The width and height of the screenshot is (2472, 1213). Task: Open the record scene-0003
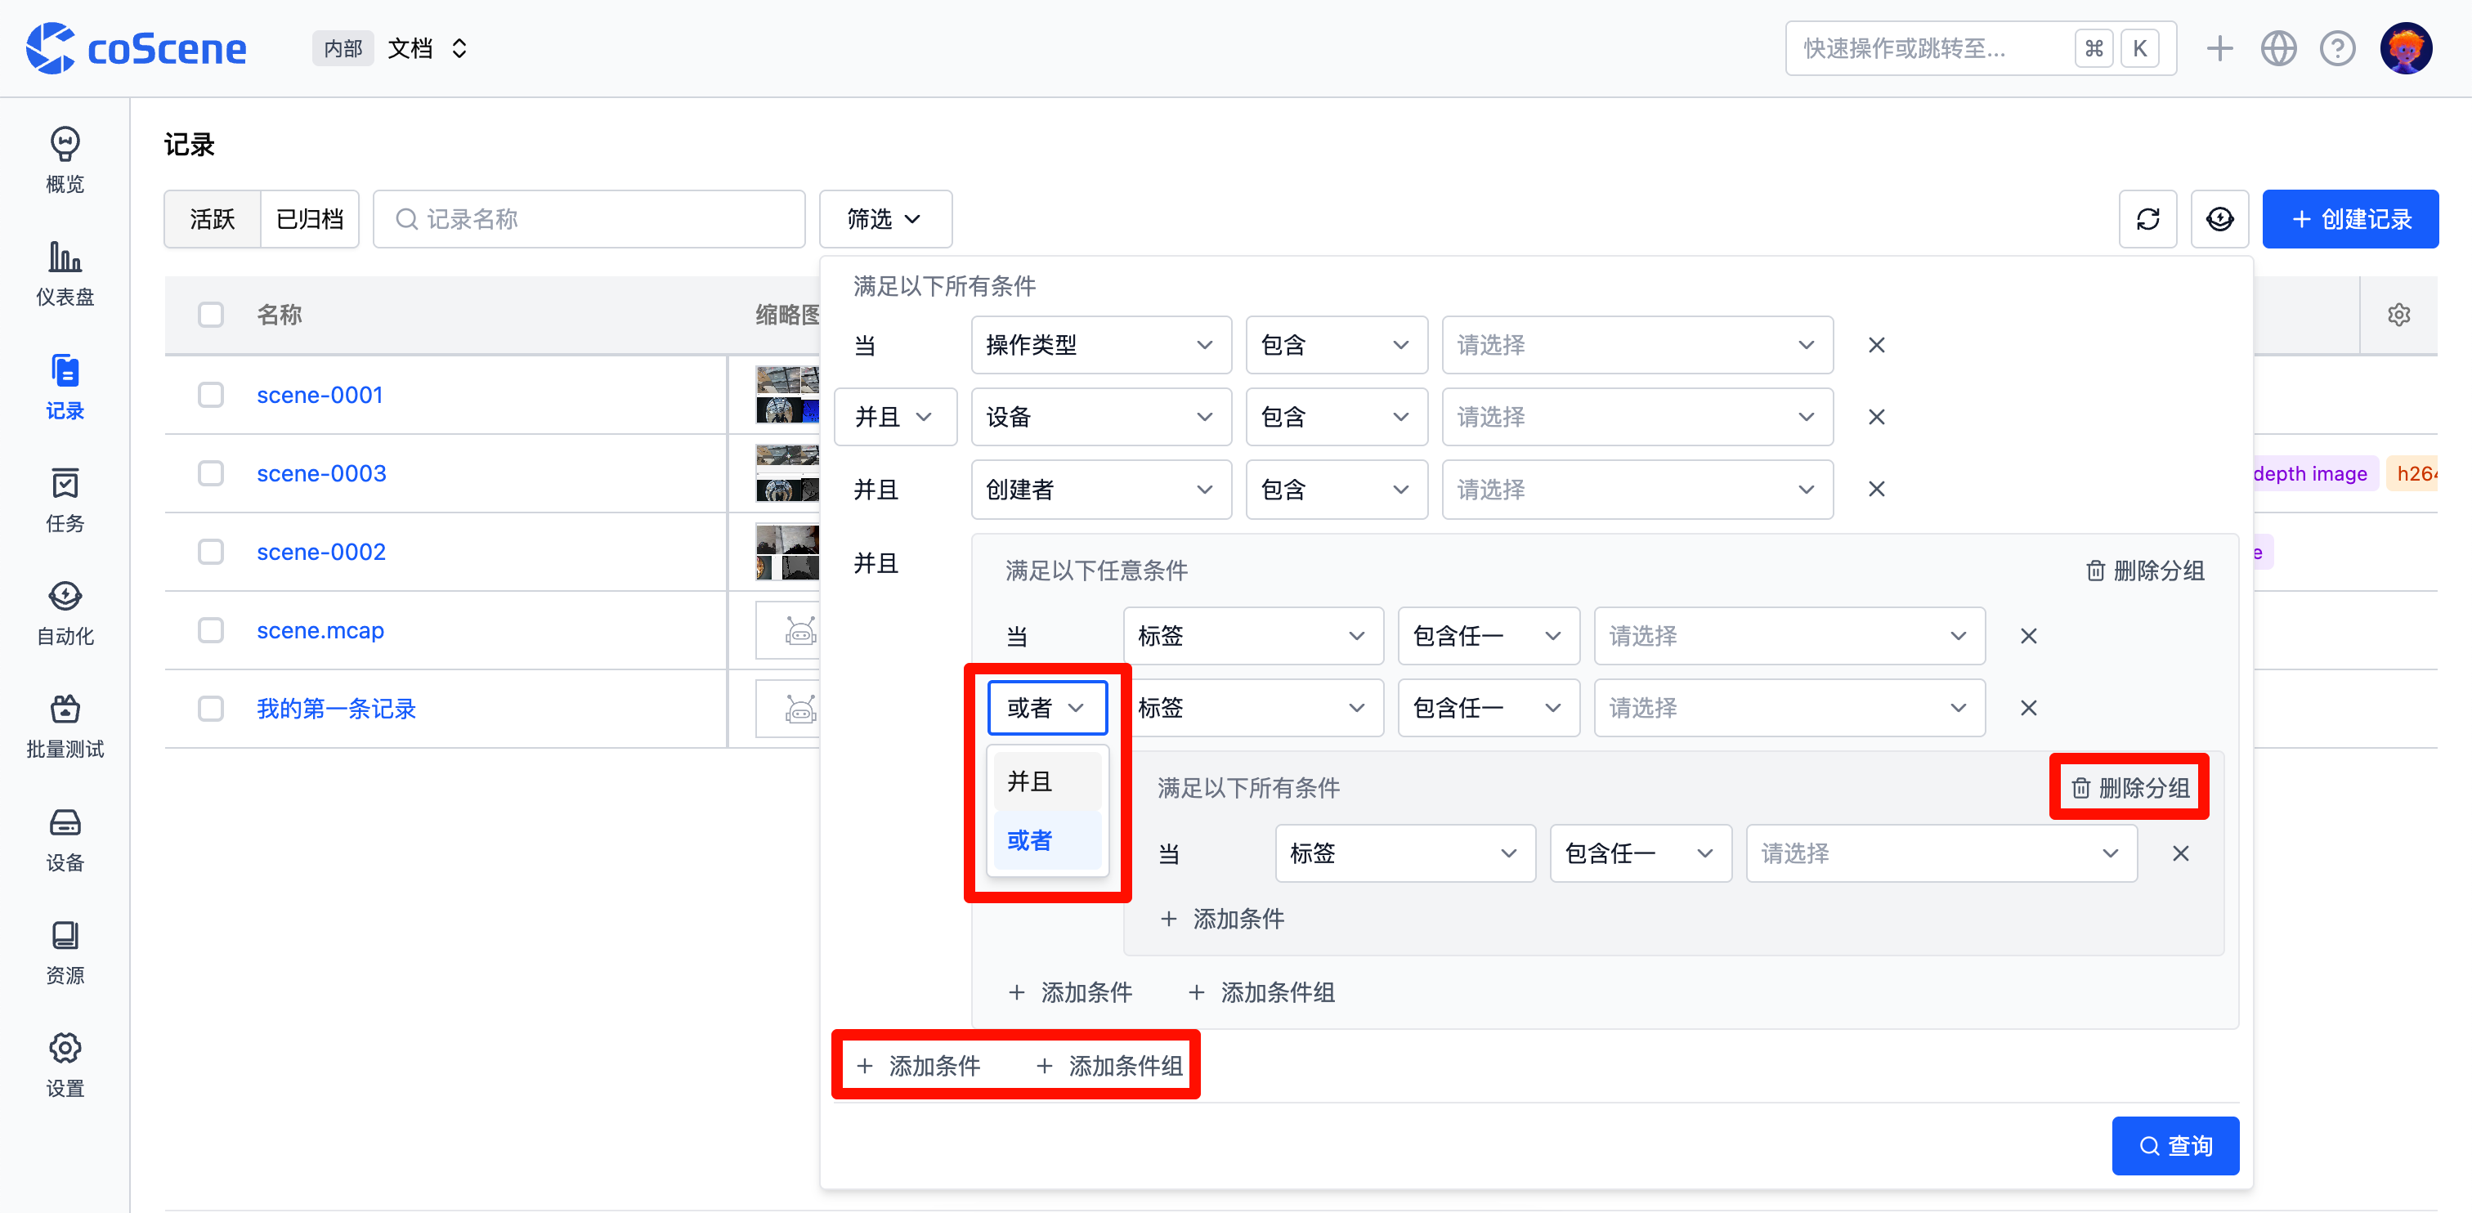(x=320, y=472)
